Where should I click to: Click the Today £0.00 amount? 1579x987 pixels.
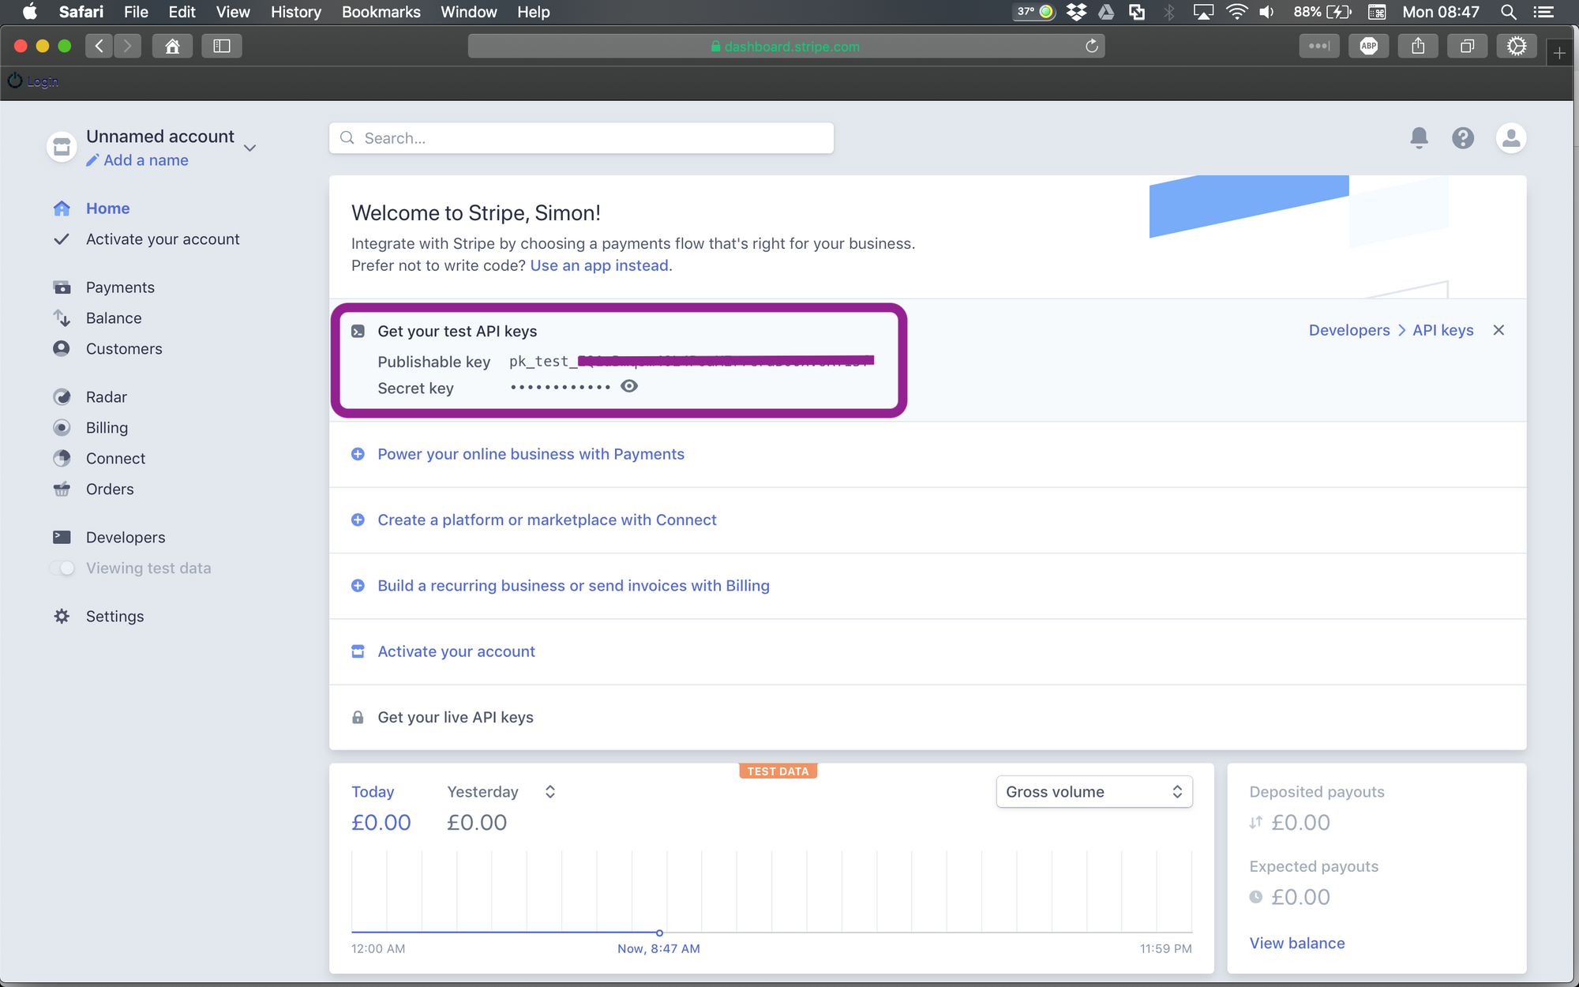coord(381,822)
